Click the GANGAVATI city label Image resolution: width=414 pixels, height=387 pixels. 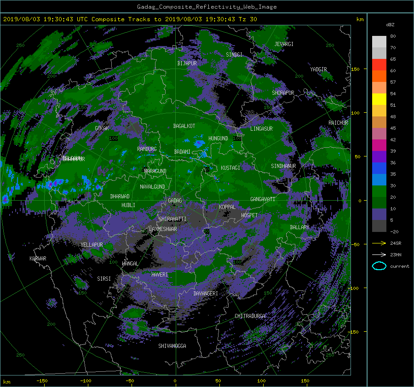(263, 199)
